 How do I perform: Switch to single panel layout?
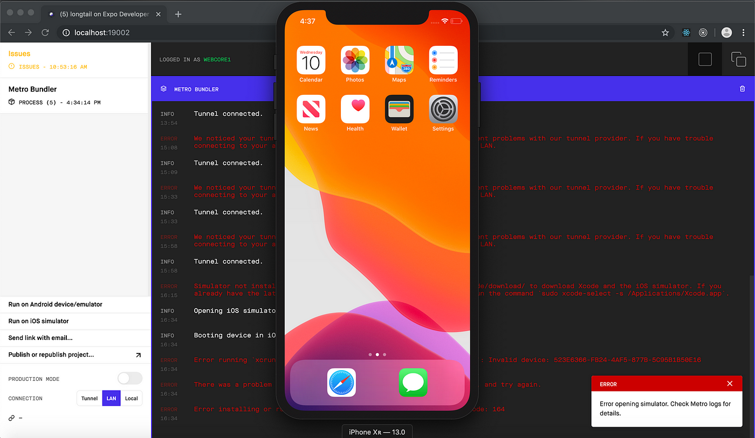(705, 59)
